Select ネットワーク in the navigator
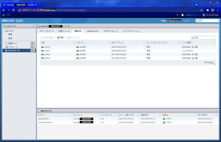The width and height of the screenshot is (221, 142). click(19, 51)
